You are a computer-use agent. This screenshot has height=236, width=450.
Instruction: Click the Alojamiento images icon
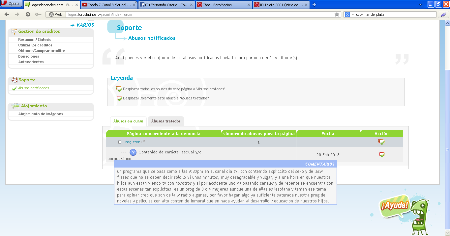pyautogui.click(x=15, y=106)
